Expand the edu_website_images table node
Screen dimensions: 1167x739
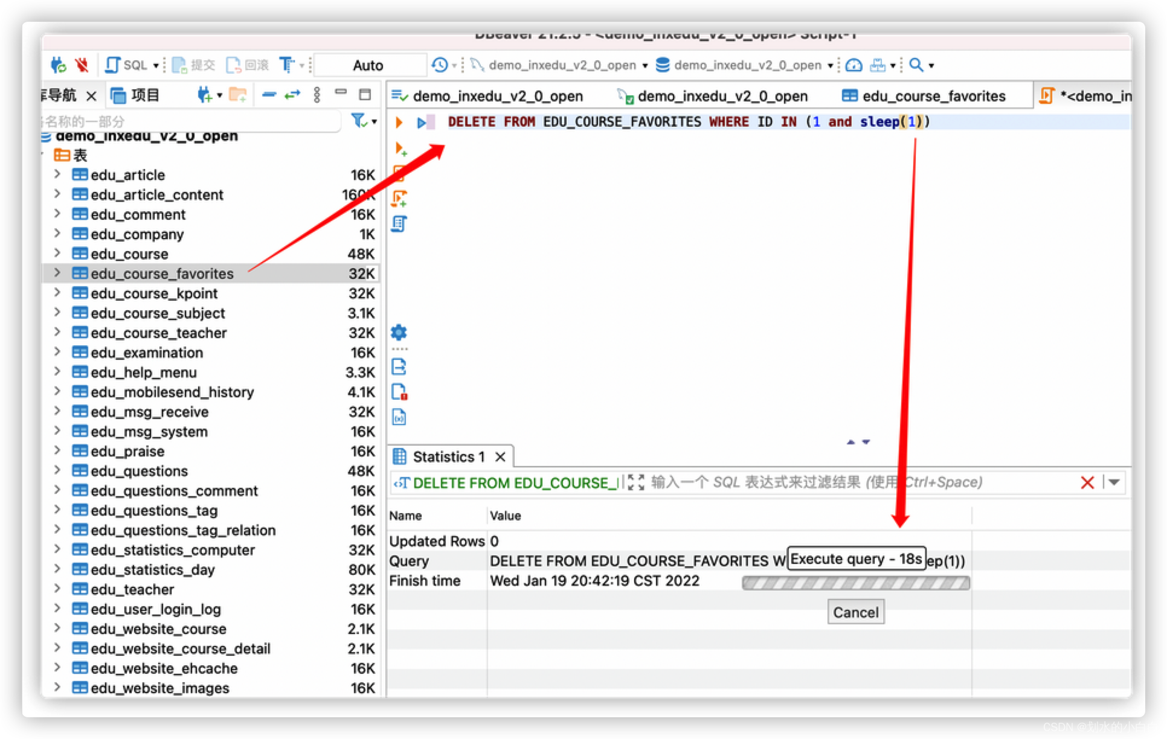tap(57, 687)
